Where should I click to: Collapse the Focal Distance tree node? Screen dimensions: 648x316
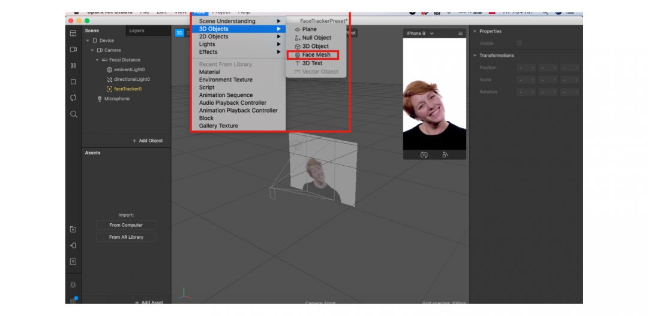97,60
